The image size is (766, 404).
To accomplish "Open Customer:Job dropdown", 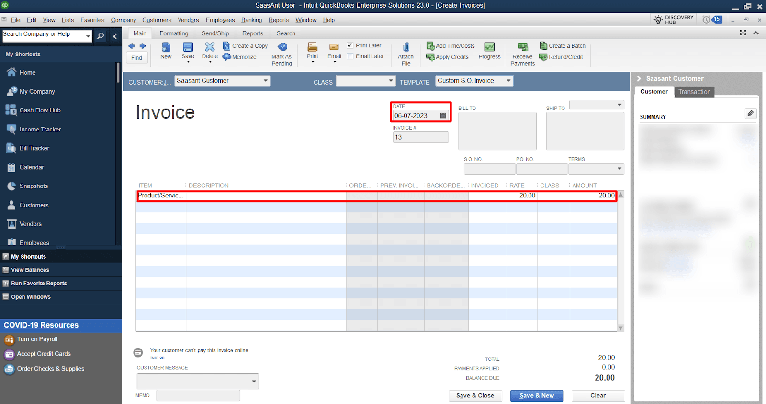I will [x=266, y=81].
